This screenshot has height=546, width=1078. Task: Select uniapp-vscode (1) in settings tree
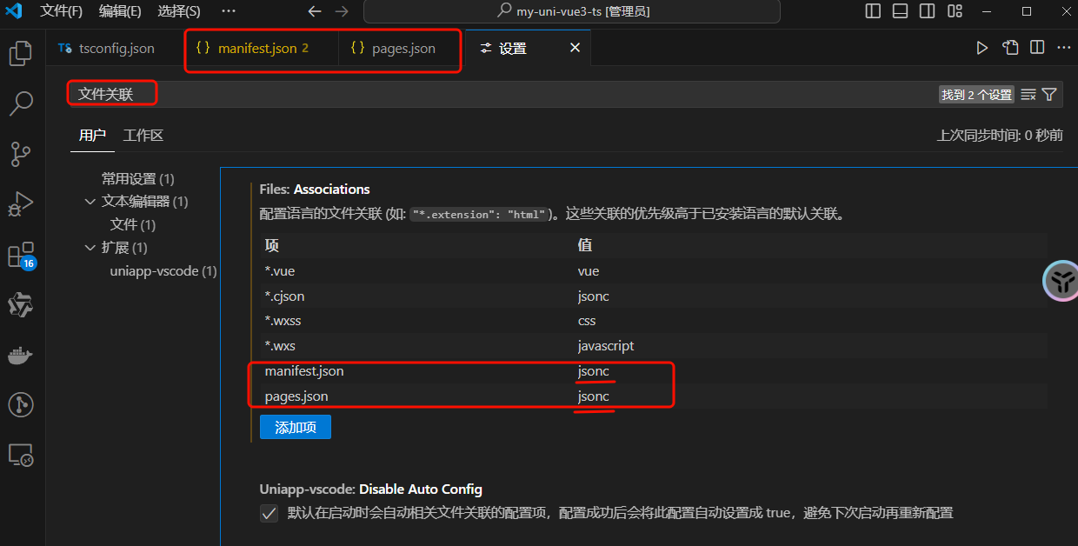click(163, 271)
